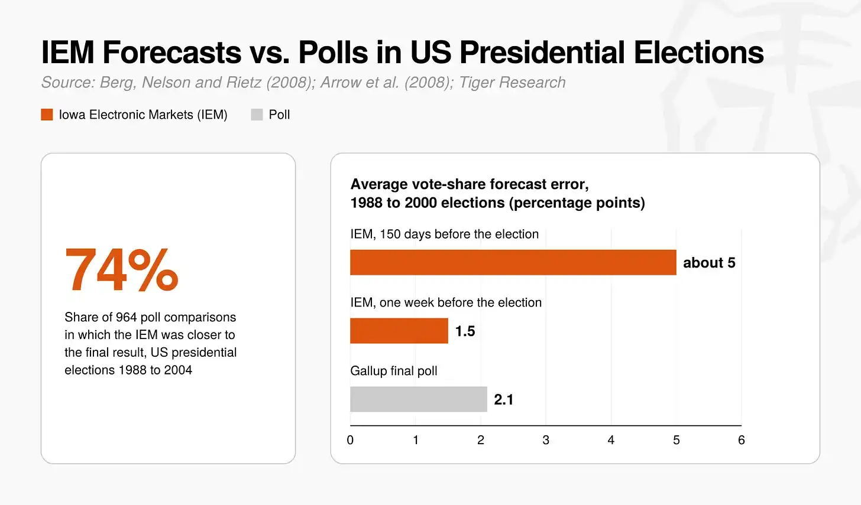Click the average vote-share error subtitle
861x505 pixels.
(497, 193)
